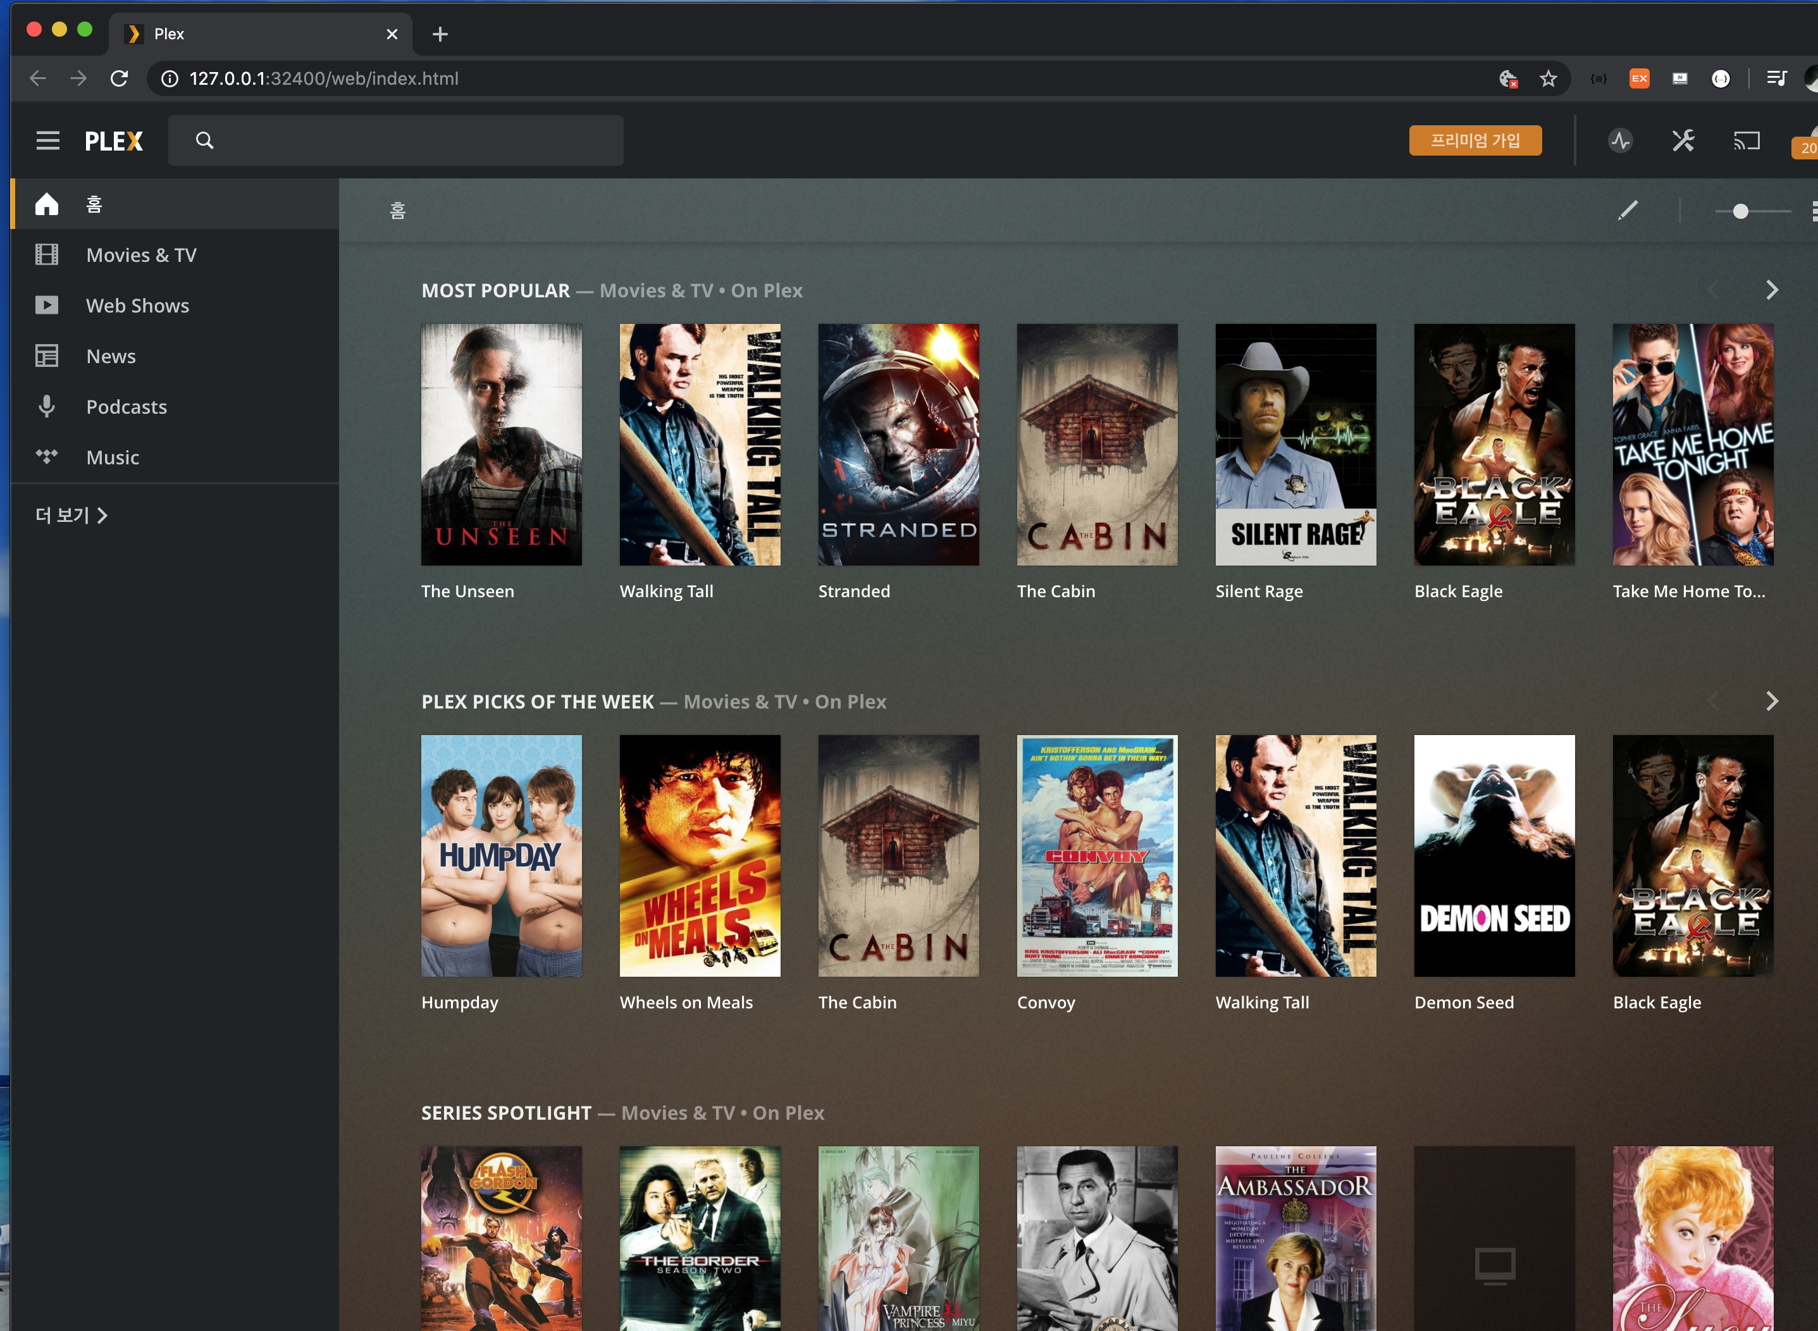Open a new browser tab with plus
Image resolution: width=1818 pixels, height=1331 pixels.
[440, 34]
